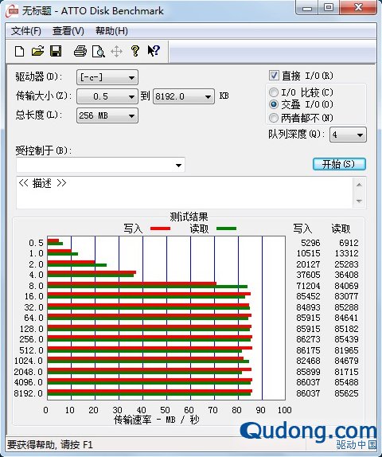Click read value 84069 for 8.0 row
This screenshot has width=382, height=457.
click(346, 286)
